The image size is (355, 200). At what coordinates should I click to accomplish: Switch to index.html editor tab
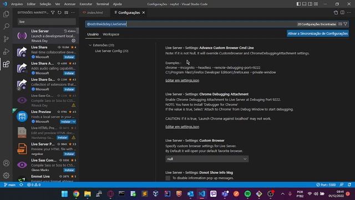pyautogui.click(x=95, y=12)
